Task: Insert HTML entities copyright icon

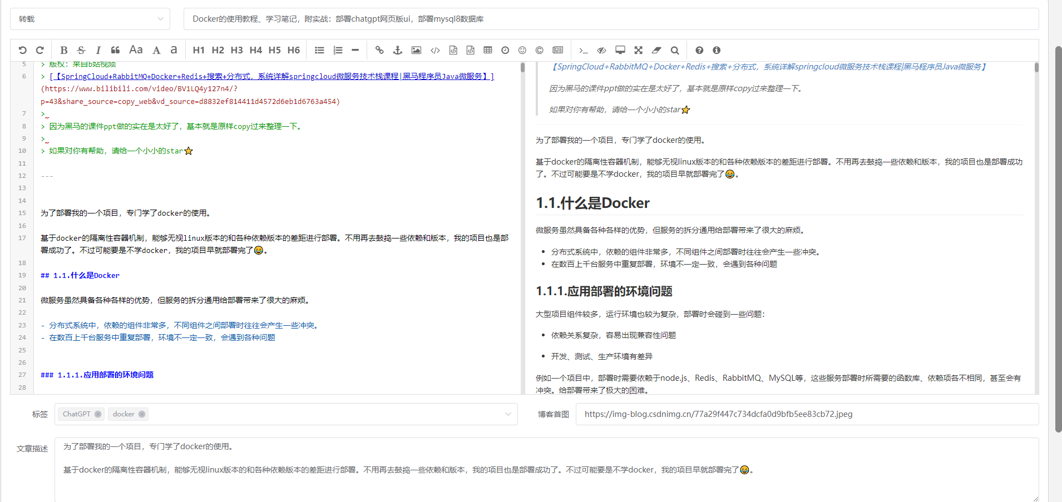Action: point(539,50)
